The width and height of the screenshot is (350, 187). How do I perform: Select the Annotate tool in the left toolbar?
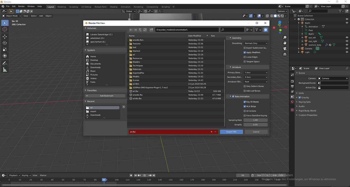coord(5,63)
